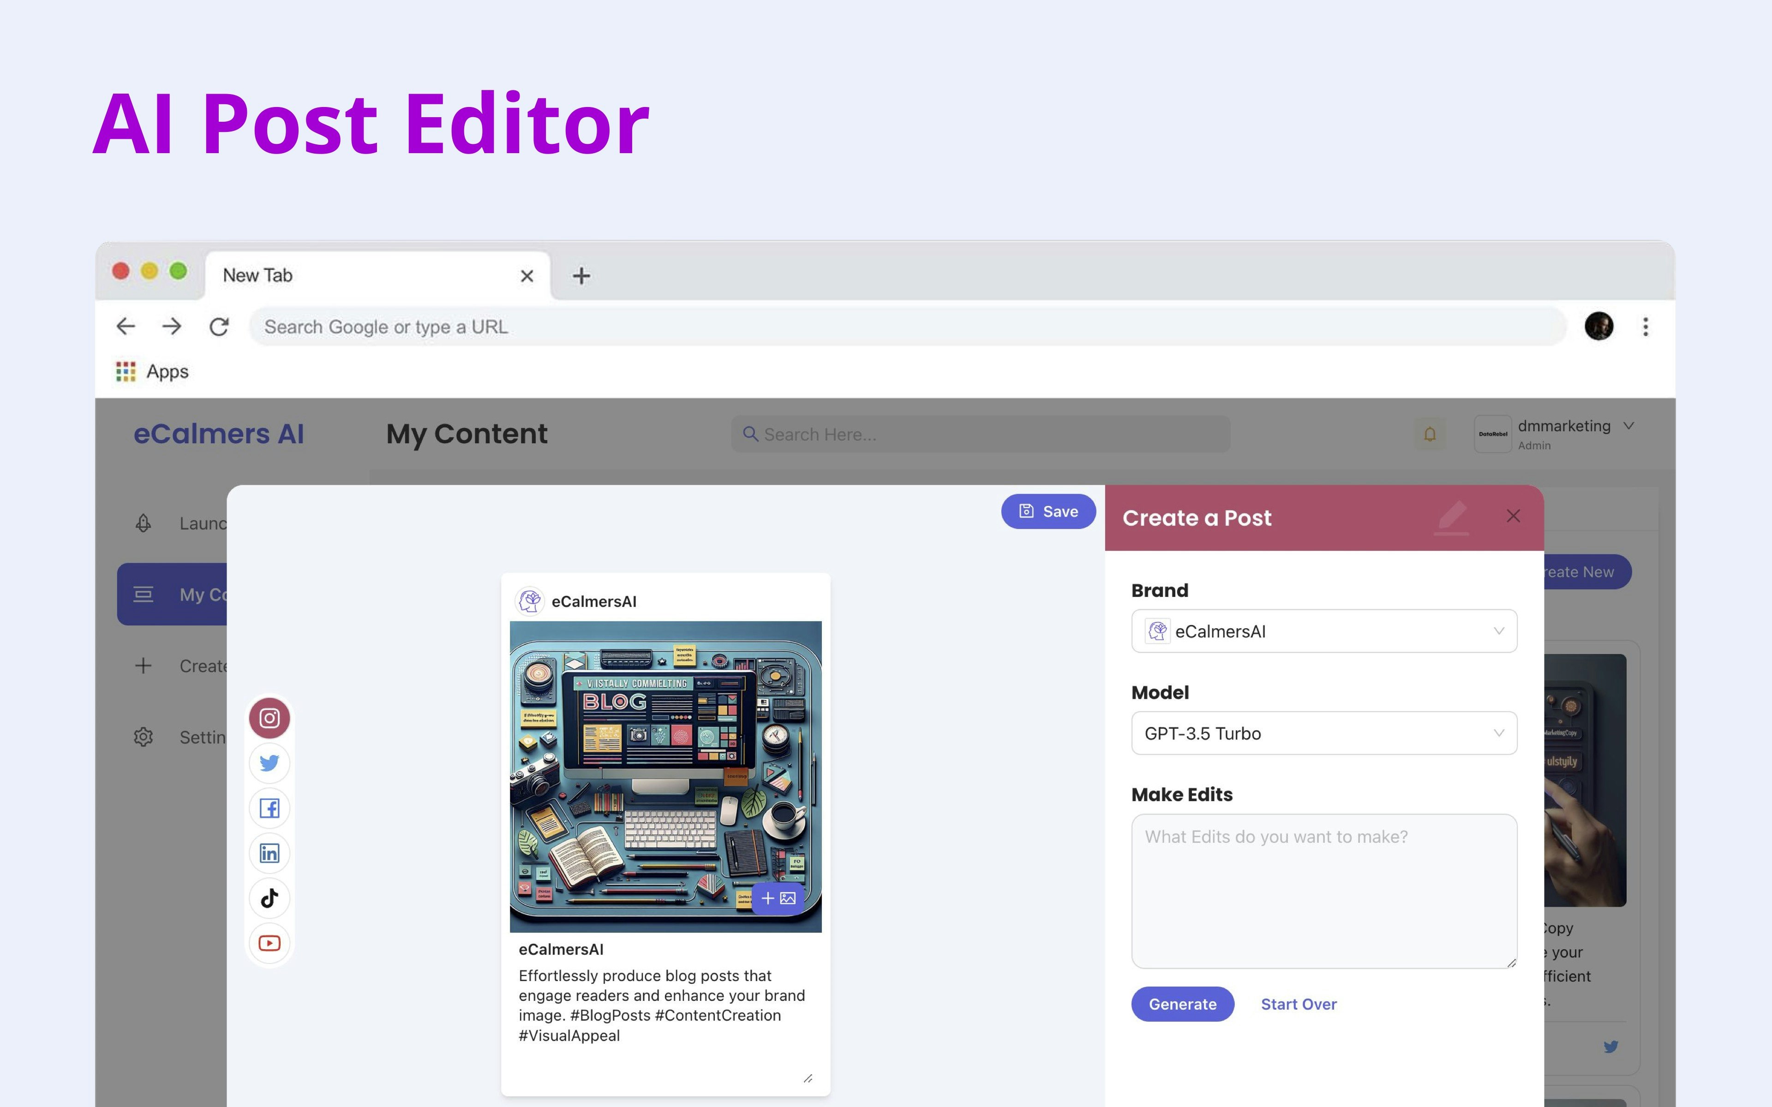The height and width of the screenshot is (1107, 1772).
Task: Save the post with Save button
Action: [1048, 512]
